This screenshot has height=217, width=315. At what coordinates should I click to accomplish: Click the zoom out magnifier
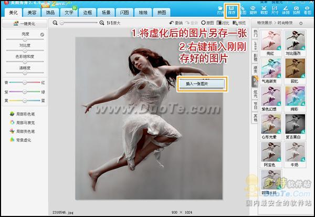pyautogui.click(x=55, y=23)
